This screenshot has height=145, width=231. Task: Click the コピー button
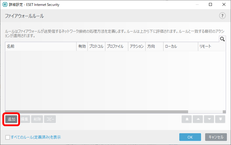point(50,119)
